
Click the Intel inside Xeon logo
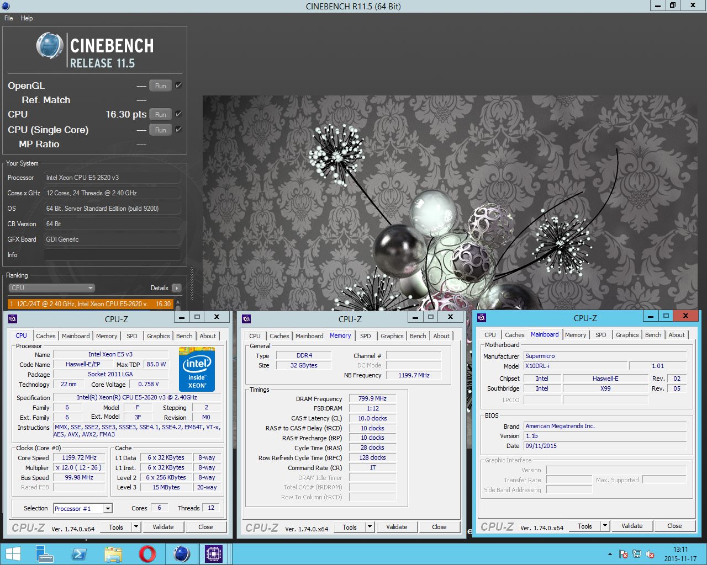[x=197, y=370]
